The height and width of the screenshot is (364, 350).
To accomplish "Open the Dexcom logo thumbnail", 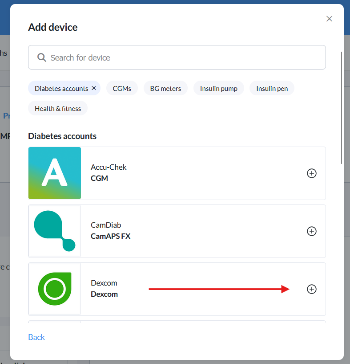I will (x=55, y=289).
